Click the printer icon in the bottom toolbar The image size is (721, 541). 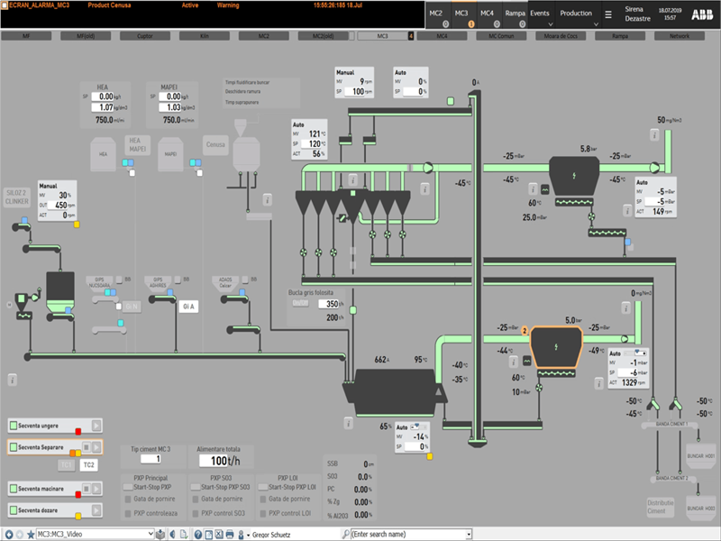[229, 533]
